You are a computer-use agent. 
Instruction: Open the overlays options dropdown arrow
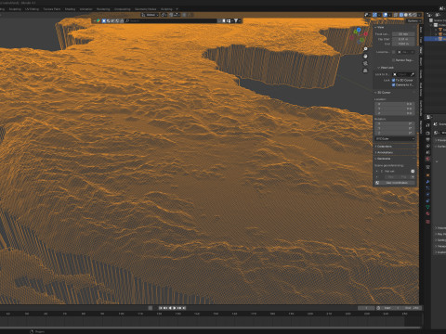pos(389,15)
